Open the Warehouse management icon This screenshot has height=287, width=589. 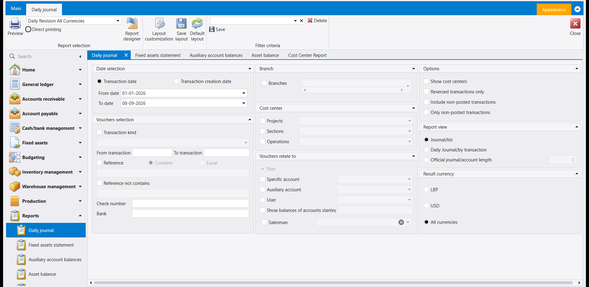[x=15, y=186]
